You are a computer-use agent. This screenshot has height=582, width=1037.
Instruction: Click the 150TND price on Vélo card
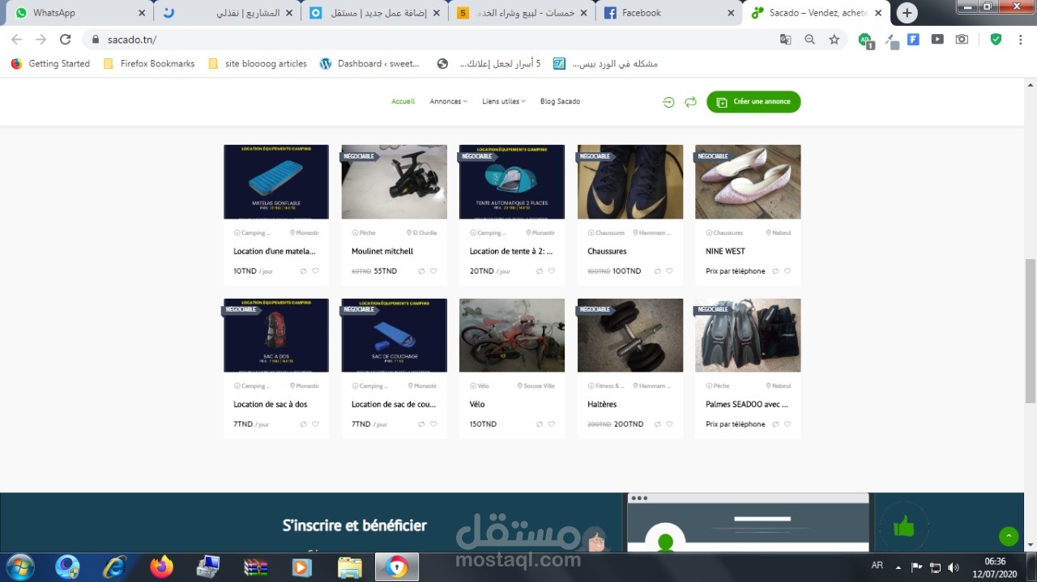coord(483,424)
